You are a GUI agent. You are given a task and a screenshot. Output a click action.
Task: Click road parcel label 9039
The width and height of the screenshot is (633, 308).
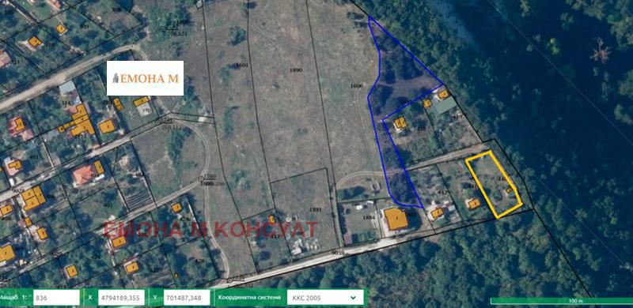pyautogui.click(x=338, y=253)
